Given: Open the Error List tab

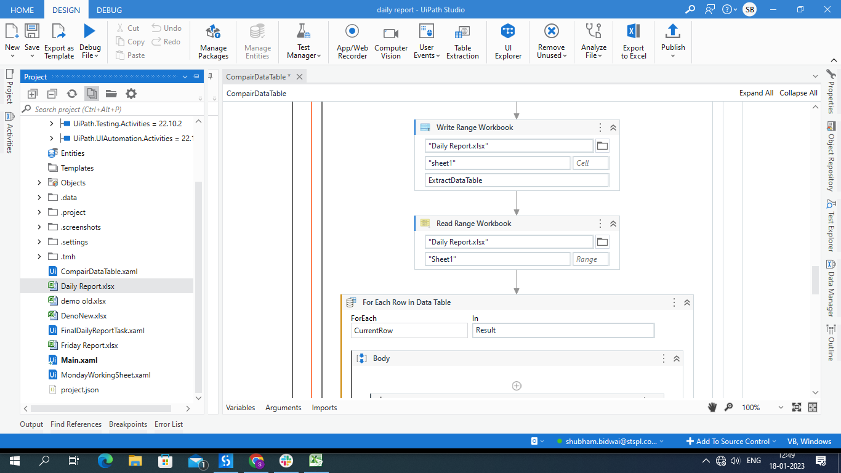Looking at the screenshot, I should point(169,424).
